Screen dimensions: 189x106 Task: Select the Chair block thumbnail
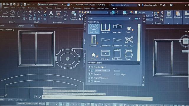click(x=129, y=54)
